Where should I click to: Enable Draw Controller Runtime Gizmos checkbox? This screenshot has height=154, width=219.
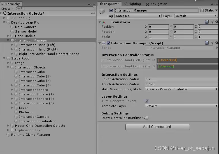[x=147, y=118]
